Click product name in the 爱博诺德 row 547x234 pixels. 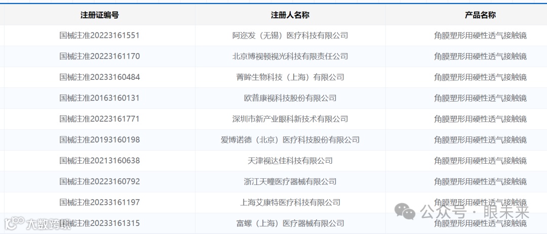(480, 140)
